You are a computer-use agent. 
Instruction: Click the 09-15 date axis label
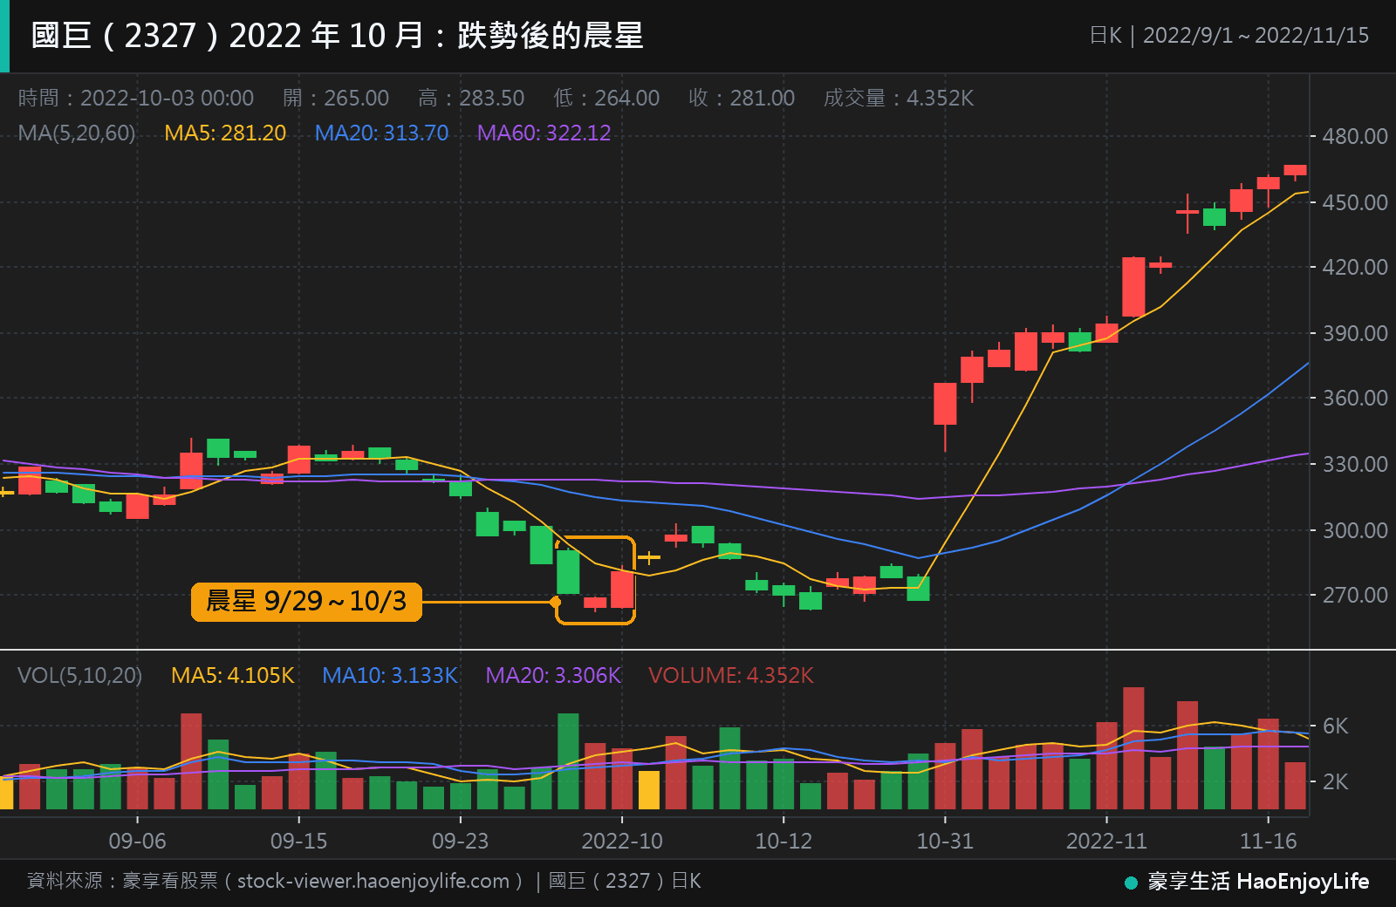click(298, 841)
